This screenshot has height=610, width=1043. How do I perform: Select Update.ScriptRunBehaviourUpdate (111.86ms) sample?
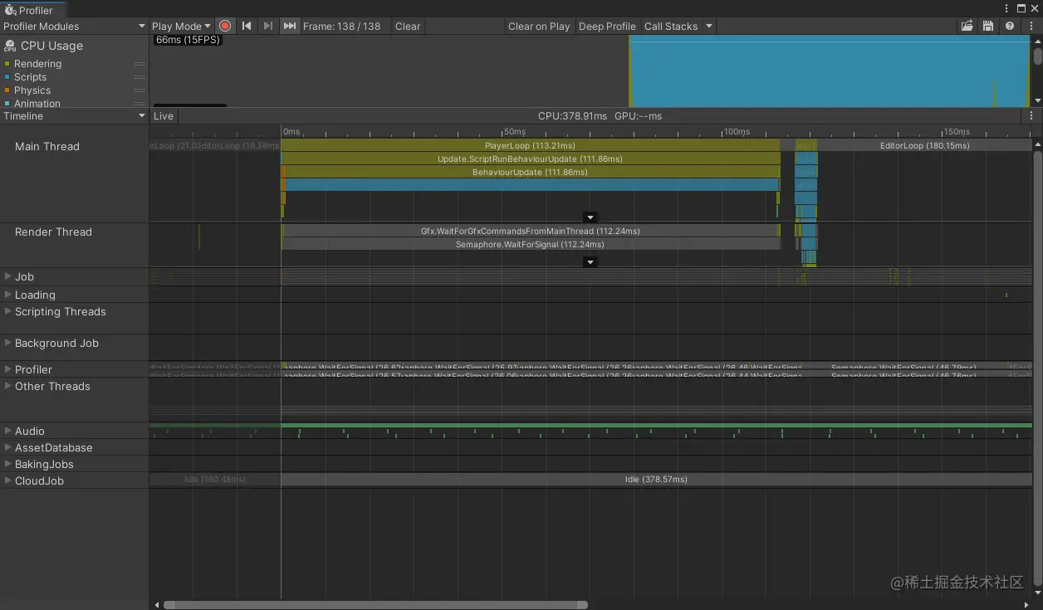pyautogui.click(x=531, y=159)
